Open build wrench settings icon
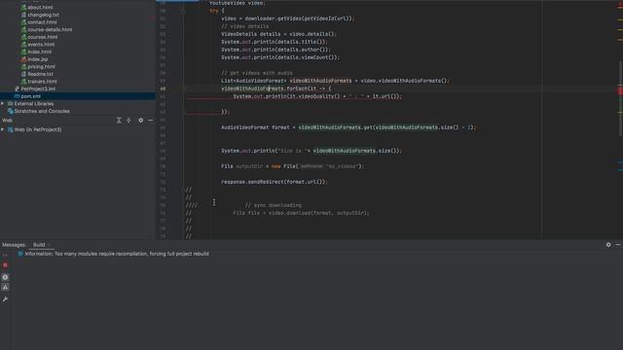The width and height of the screenshot is (623, 350). (5, 299)
